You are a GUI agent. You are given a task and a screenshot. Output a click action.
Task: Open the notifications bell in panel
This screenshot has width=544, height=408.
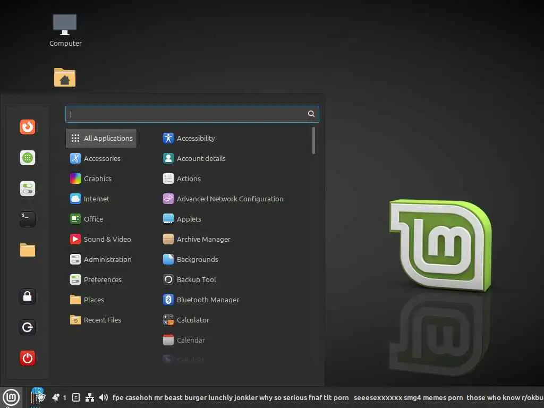coord(55,397)
